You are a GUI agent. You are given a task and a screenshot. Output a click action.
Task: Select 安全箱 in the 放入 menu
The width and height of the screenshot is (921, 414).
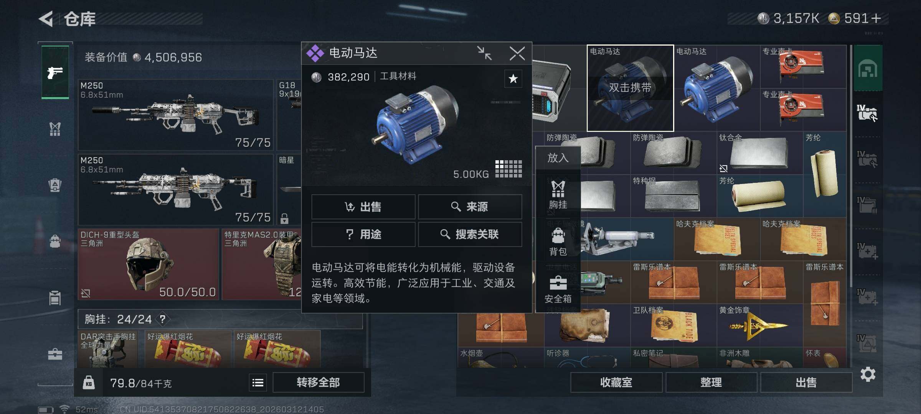(558, 290)
